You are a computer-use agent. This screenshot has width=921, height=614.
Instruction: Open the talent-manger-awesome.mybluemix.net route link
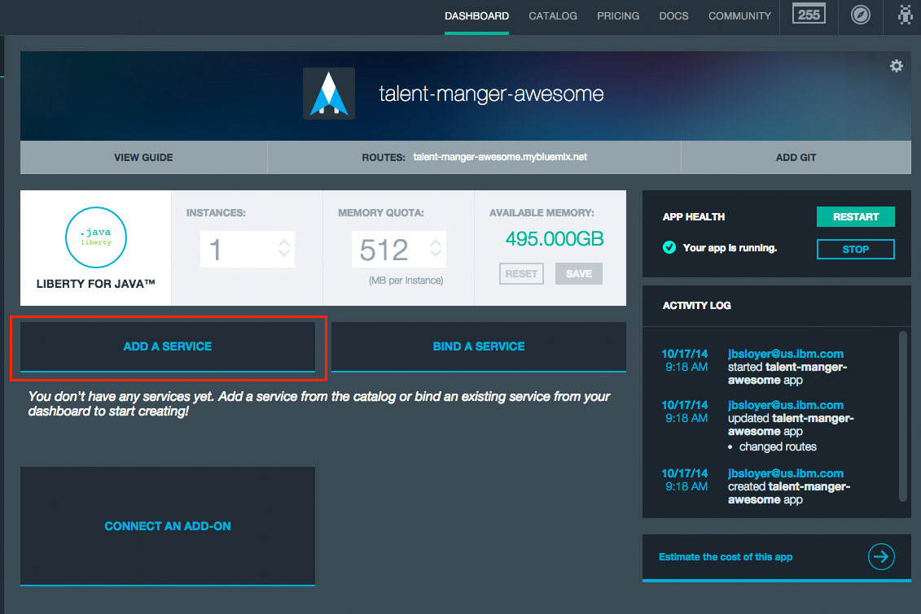coord(500,157)
